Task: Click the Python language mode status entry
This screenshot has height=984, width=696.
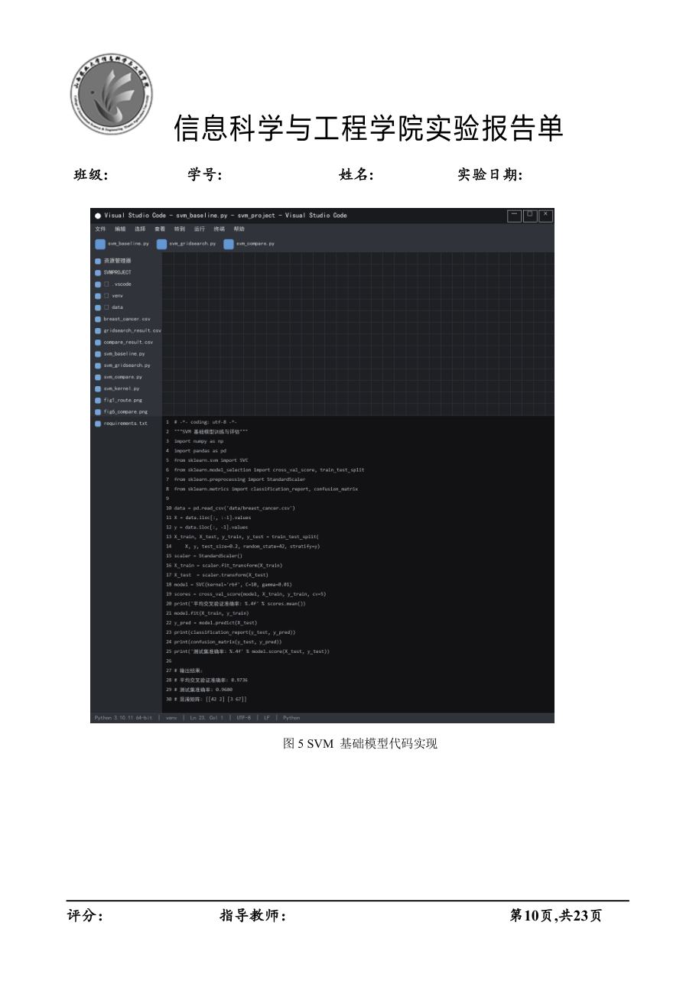Action: click(x=291, y=718)
